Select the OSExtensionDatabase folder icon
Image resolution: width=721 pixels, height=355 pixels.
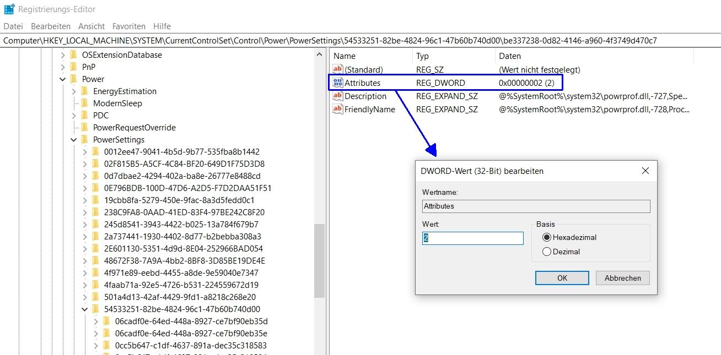click(74, 55)
